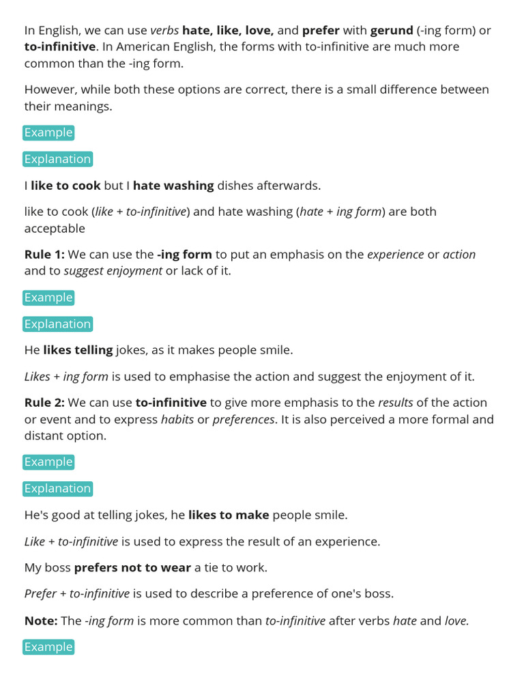The image size is (524, 699).
Task: Click the bold phrase "prefers not to wear"
Action: click(x=132, y=568)
